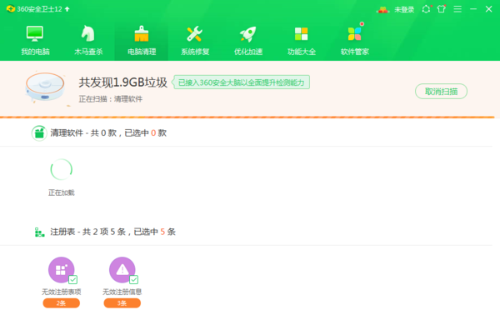500x315 pixels.
Task: Click the 360安全卫士12 title text
Action: [39, 9]
